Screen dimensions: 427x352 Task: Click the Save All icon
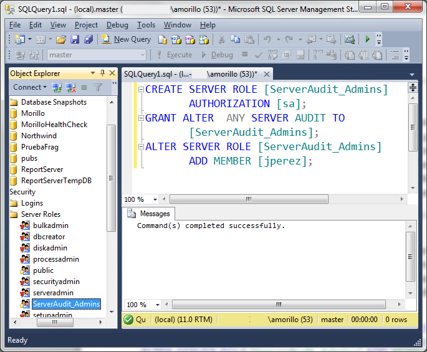click(x=89, y=39)
